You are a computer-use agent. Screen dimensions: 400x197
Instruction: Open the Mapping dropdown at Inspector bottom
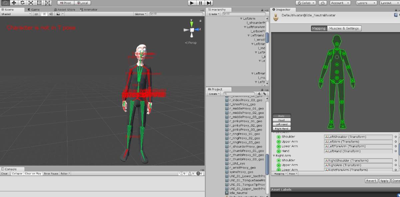[280, 174]
